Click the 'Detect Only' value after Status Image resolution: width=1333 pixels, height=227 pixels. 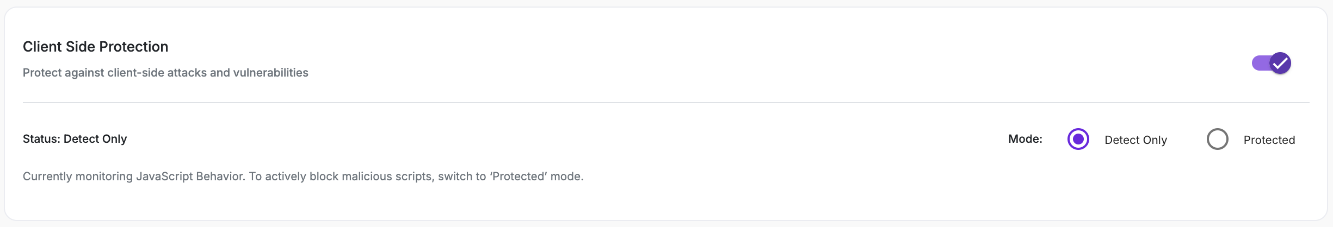coord(95,139)
